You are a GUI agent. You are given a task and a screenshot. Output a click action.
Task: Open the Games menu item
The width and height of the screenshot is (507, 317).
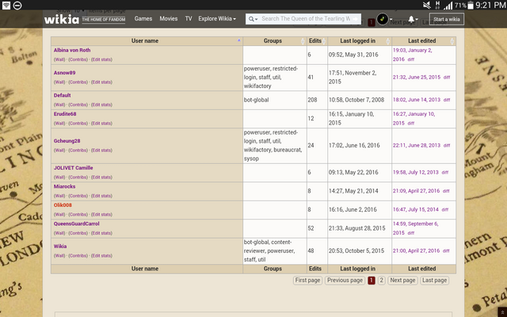(143, 19)
